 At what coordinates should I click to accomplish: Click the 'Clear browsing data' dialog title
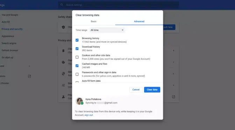pos(87,15)
